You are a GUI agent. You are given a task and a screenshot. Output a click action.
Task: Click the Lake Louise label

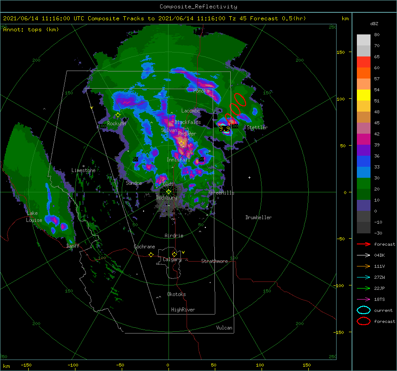[x=34, y=217]
